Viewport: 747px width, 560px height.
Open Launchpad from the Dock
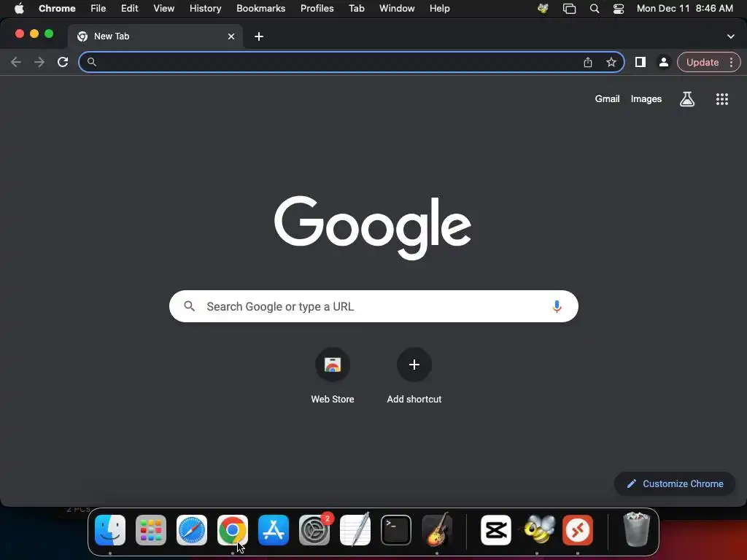pos(151,530)
